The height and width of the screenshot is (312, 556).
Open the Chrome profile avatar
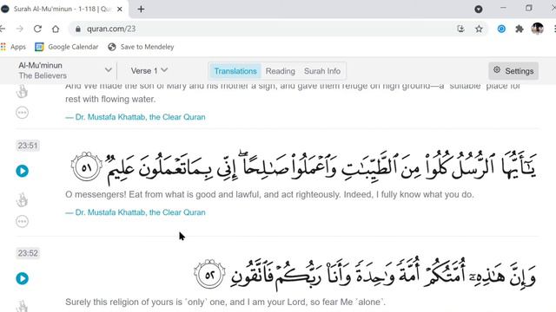(538, 29)
